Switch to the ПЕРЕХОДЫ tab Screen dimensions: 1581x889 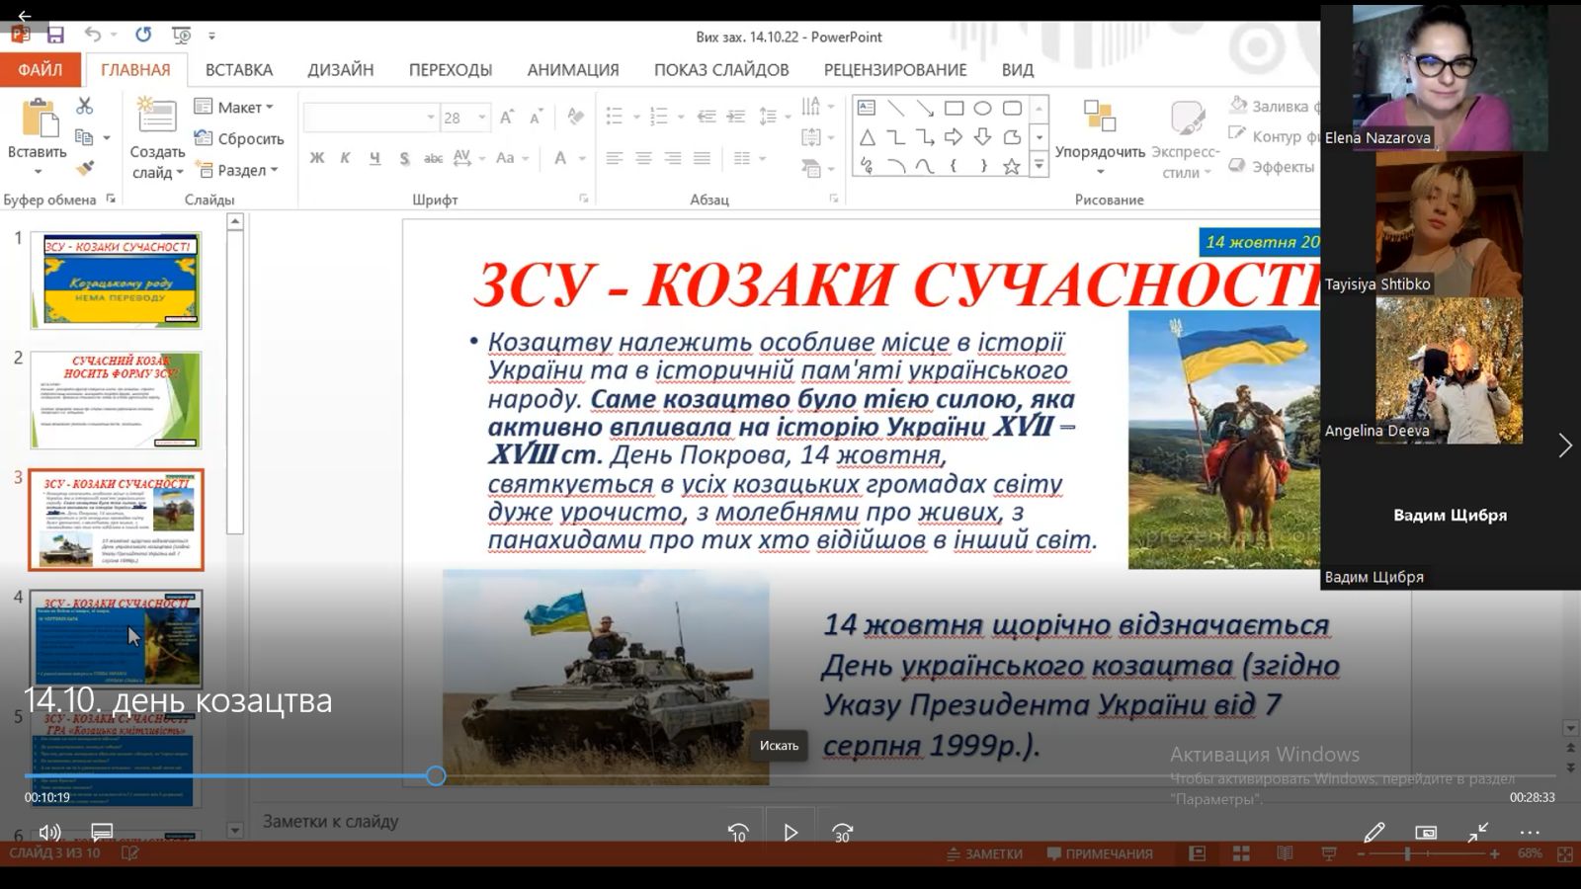(x=451, y=70)
